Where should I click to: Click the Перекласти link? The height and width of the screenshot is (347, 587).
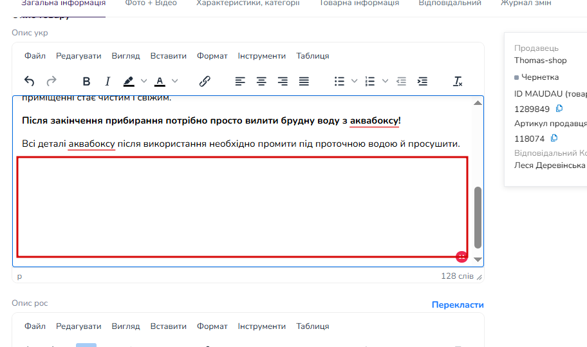tap(458, 305)
